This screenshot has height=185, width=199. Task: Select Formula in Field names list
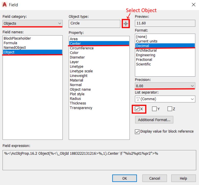click(x=32, y=43)
